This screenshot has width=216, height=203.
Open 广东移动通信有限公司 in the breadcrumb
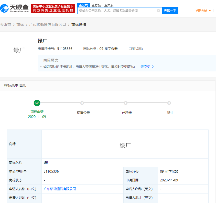(48, 25)
